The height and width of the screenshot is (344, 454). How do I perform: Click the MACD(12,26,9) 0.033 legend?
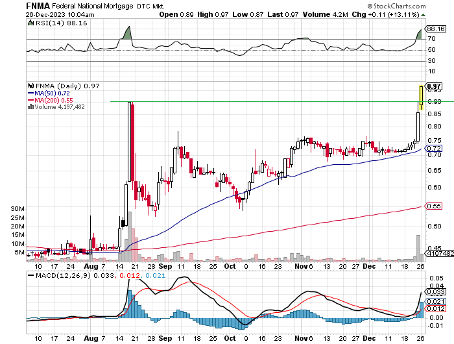click(x=71, y=276)
